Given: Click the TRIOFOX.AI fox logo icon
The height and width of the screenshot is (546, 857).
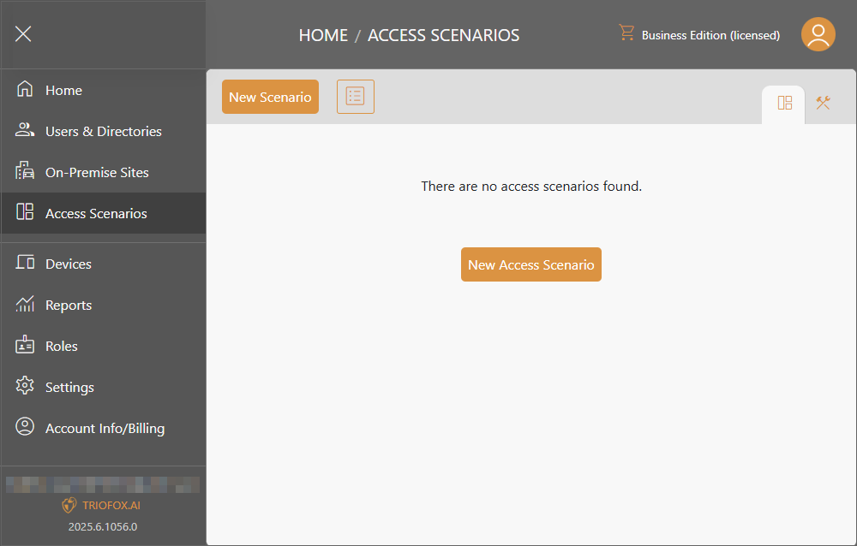Looking at the screenshot, I should [69, 505].
